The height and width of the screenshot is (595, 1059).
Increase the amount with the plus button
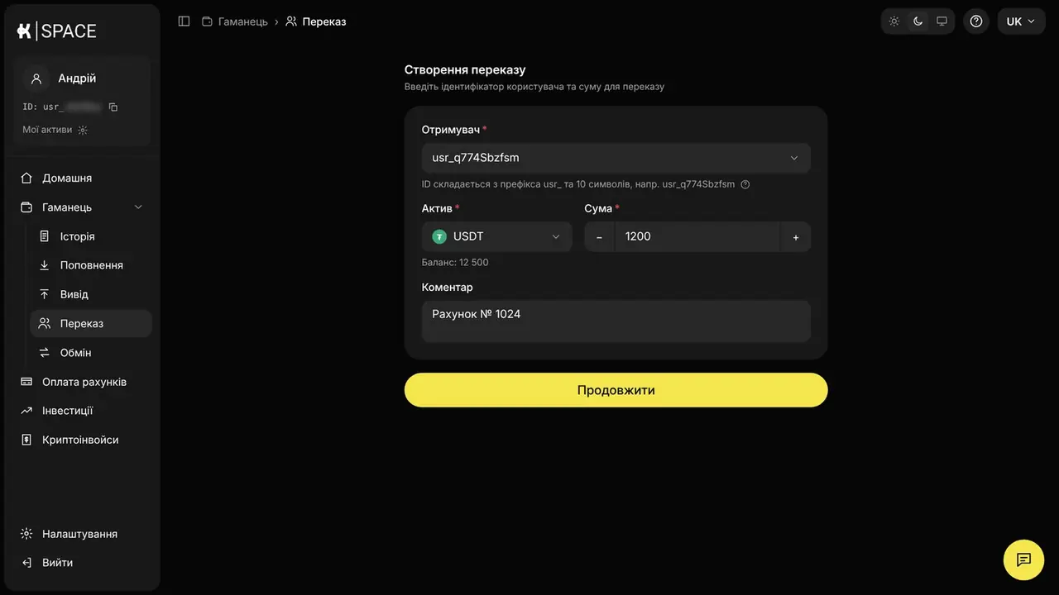[796, 236]
